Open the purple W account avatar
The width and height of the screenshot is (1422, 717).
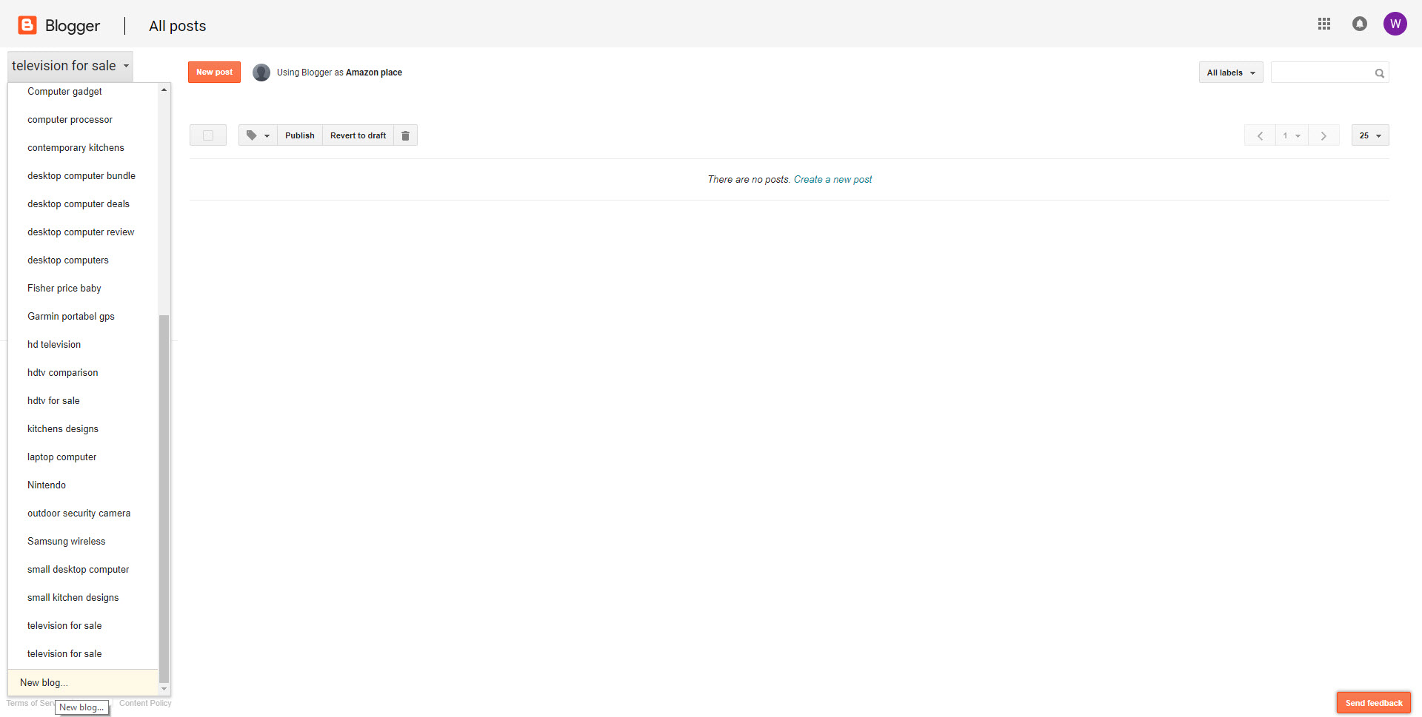click(1395, 24)
